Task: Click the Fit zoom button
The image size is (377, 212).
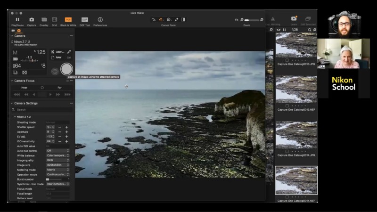Action: point(237,20)
